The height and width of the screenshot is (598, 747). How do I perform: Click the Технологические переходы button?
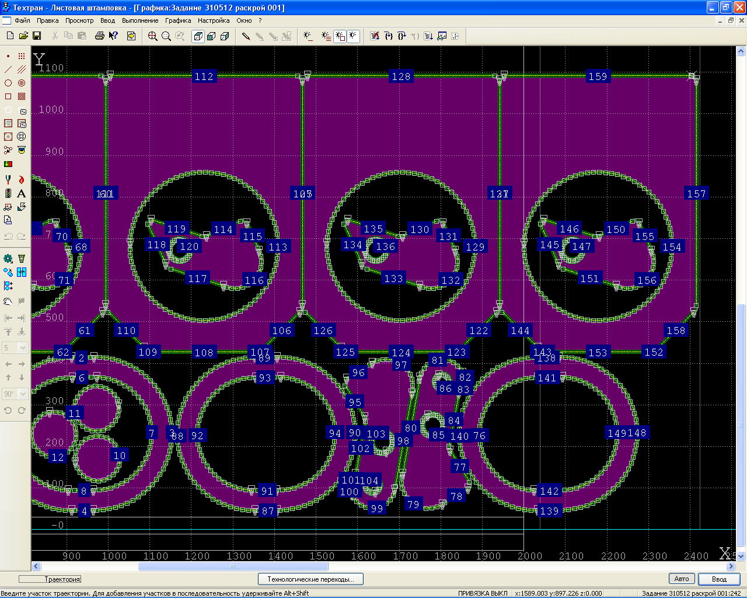[310, 579]
